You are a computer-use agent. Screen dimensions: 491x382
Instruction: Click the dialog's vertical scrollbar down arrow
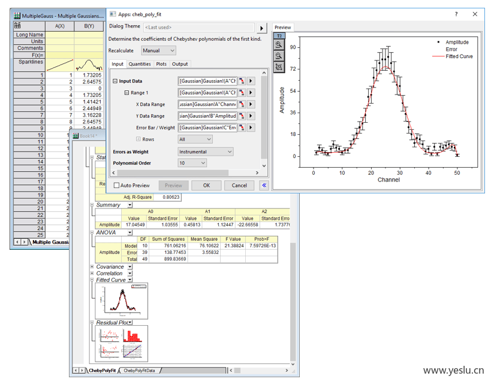click(x=264, y=166)
